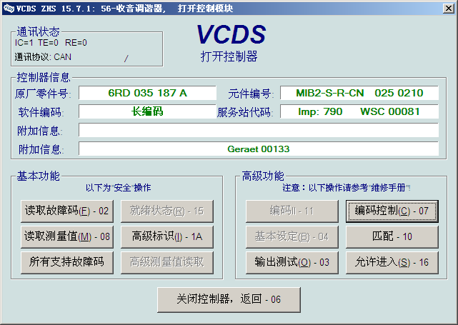
Task: Click the disabled 基本设定 - 04 button
Action: pyautogui.click(x=292, y=236)
